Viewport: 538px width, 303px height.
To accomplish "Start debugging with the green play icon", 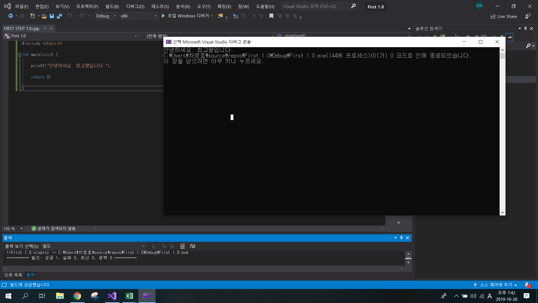I will coord(163,16).
